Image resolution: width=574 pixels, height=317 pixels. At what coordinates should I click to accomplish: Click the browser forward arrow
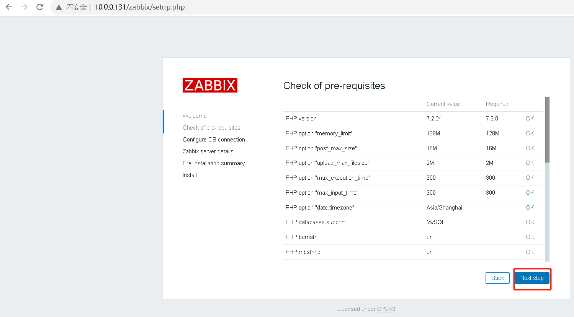tap(25, 7)
